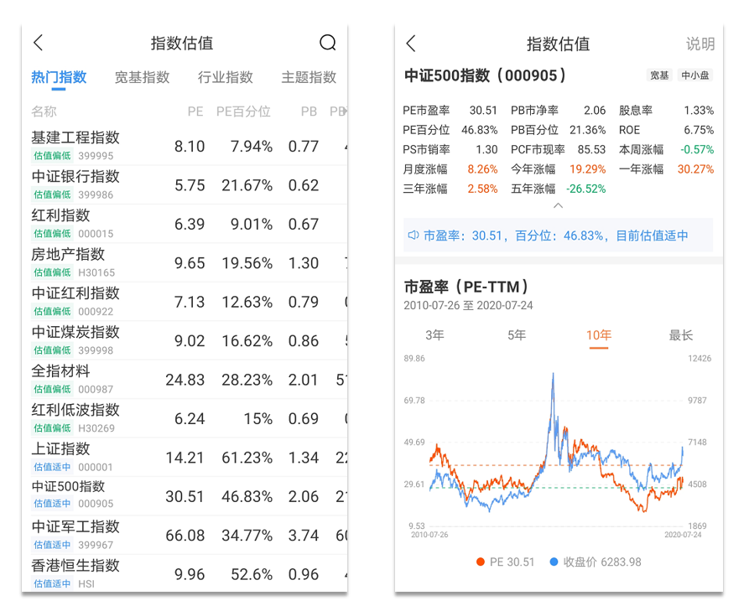Toggle the orange PE legend dot
Viewport: 749px width, 606px height.
point(481,562)
